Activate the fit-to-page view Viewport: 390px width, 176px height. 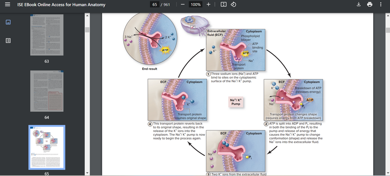(x=223, y=4)
